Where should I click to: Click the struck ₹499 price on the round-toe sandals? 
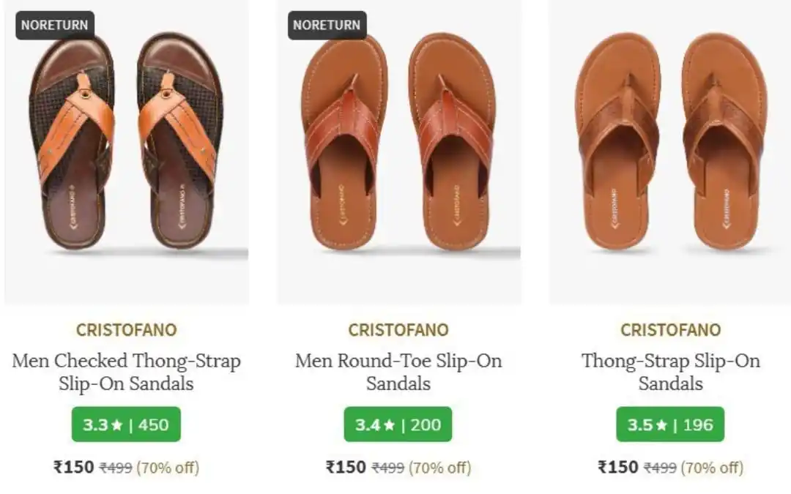click(388, 468)
